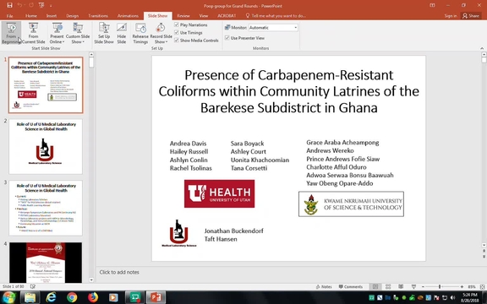Undo last action in Quick Access toolbar
The height and width of the screenshot is (304, 487).
tap(20, 5)
